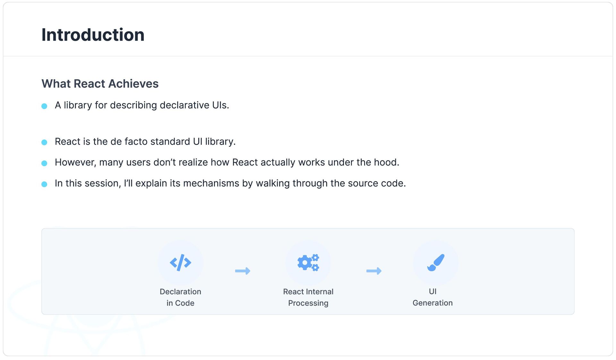Click the bullet beside 'However, many users'
This screenshot has width=616, height=360.
click(44, 163)
